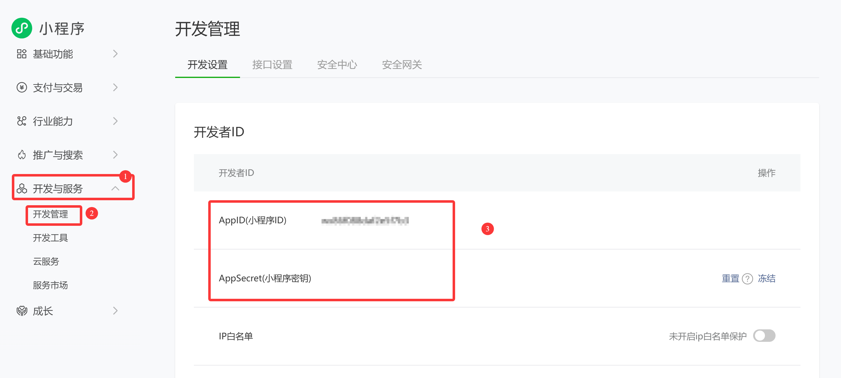Screen dimensions: 841x378
Task: Click the 成长 heart icon
Action: click(x=22, y=311)
